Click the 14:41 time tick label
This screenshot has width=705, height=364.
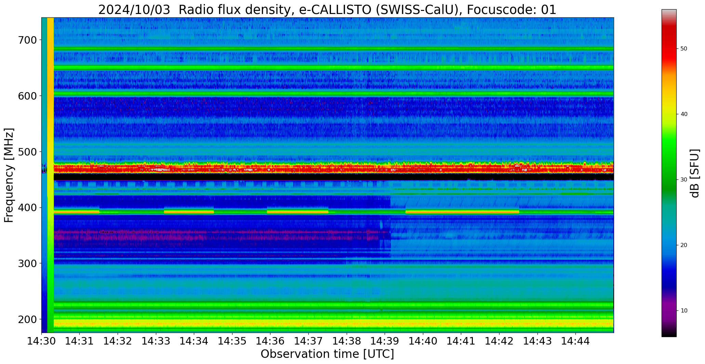pyautogui.click(x=461, y=341)
